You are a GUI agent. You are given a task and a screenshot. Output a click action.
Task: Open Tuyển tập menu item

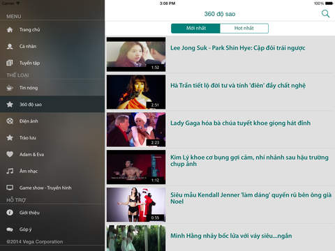click(52, 63)
